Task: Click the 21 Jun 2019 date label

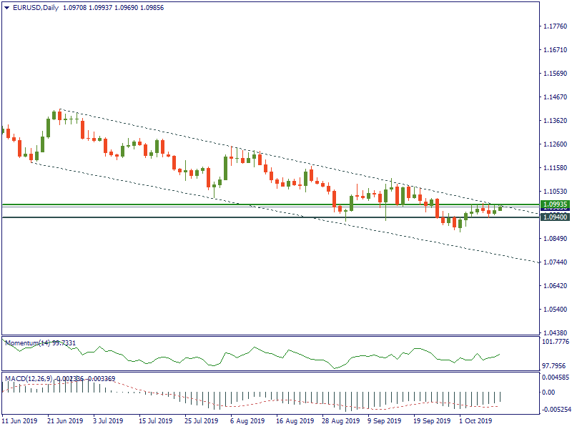Action: pyautogui.click(x=65, y=421)
